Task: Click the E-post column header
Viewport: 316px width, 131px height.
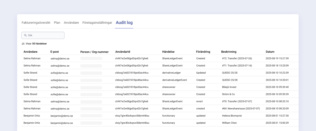Action: tap(55, 52)
